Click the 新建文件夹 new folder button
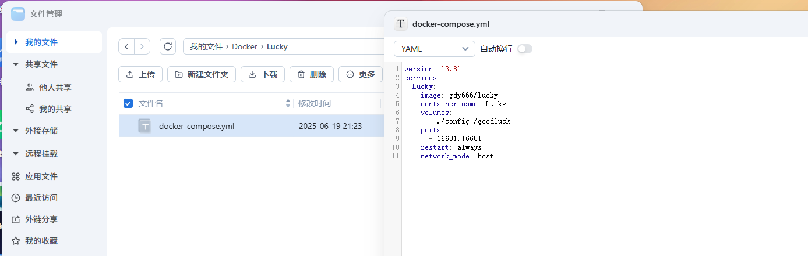The width and height of the screenshot is (808, 256). pos(202,74)
